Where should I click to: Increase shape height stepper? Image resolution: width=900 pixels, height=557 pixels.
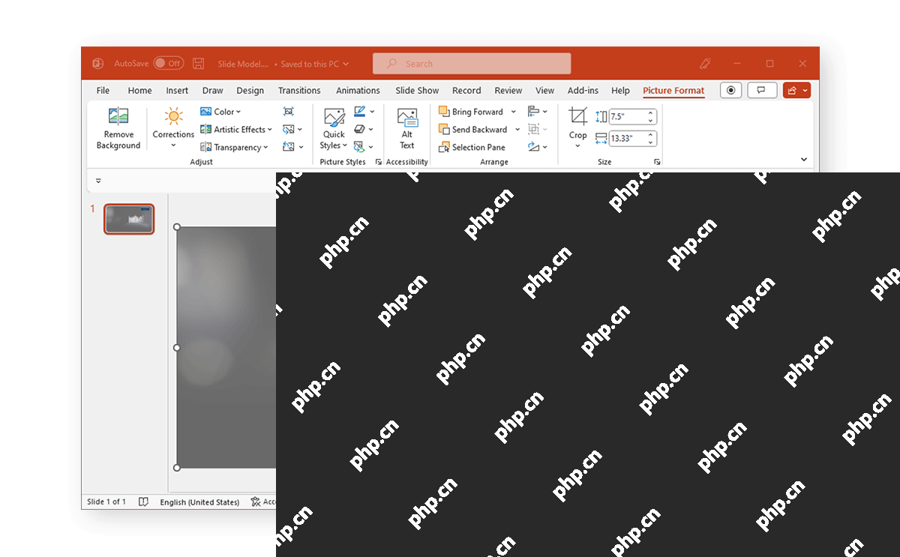click(x=650, y=113)
